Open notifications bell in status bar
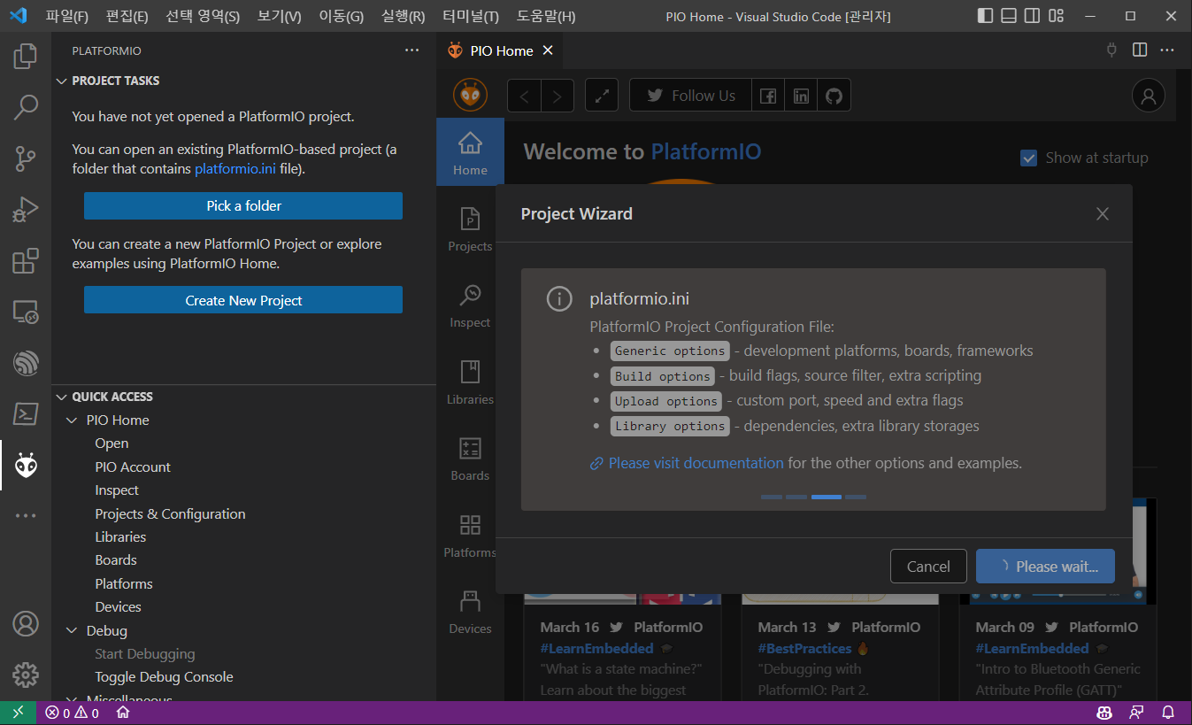Viewport: 1192px width, 725px height. pos(1168,713)
